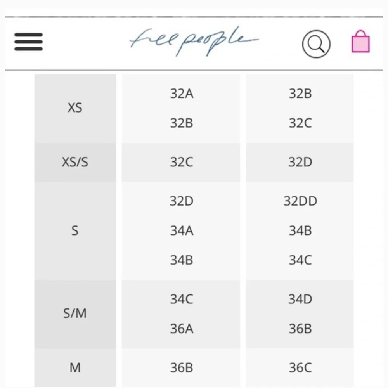Select the XS/S size label

[75, 162]
